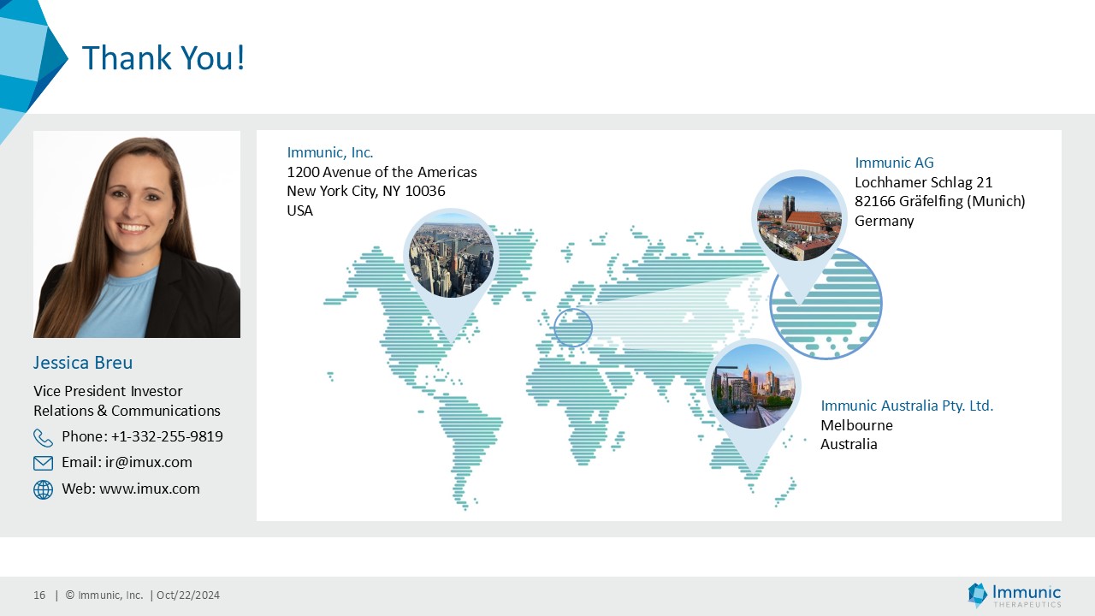
Task: Click the email envelope icon
Action: [x=43, y=463]
